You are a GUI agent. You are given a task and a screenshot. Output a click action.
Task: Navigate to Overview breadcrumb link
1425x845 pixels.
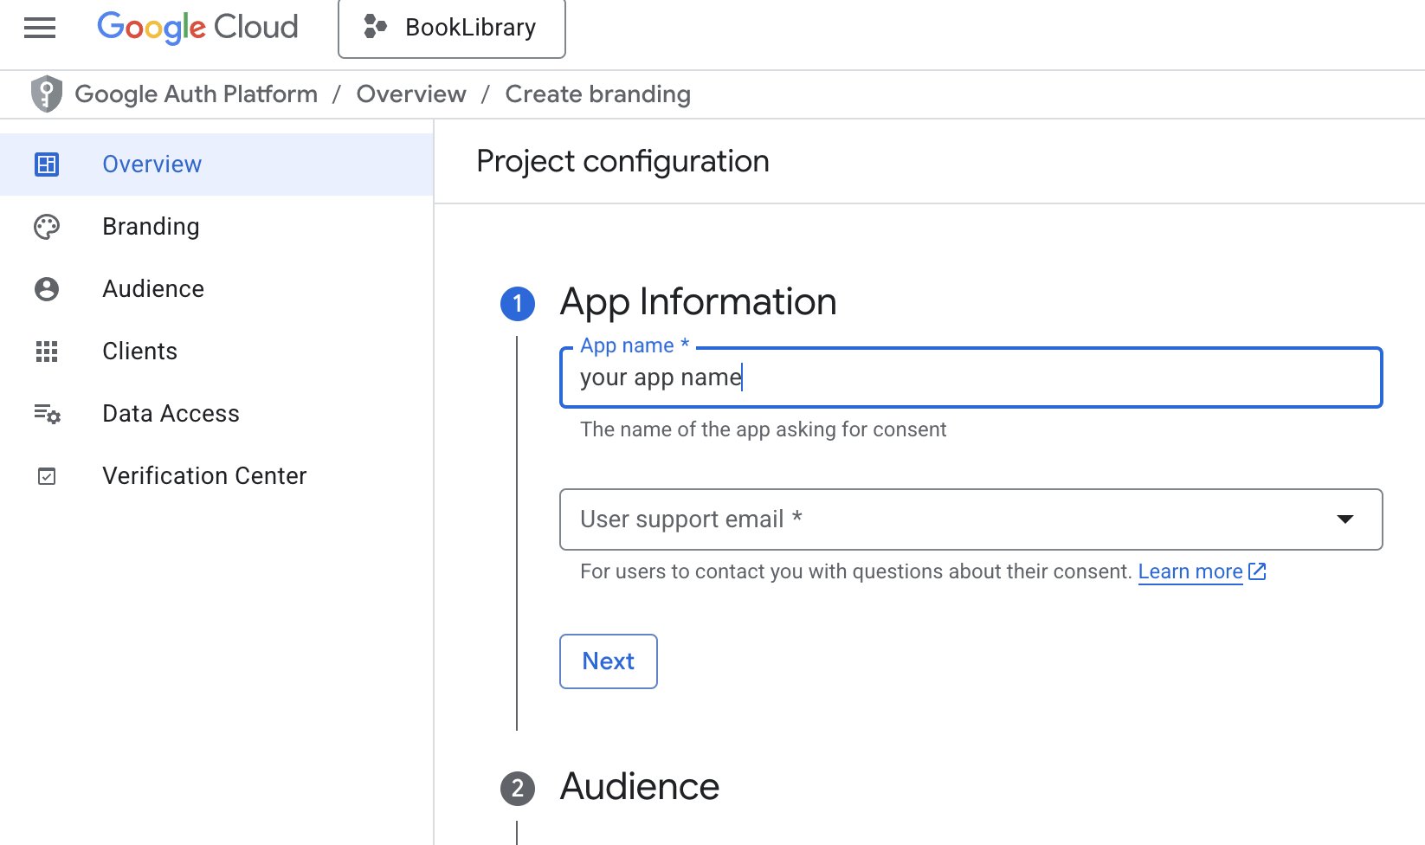411,94
